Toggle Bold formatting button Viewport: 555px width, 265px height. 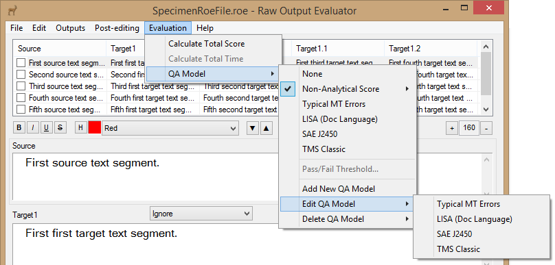point(19,128)
